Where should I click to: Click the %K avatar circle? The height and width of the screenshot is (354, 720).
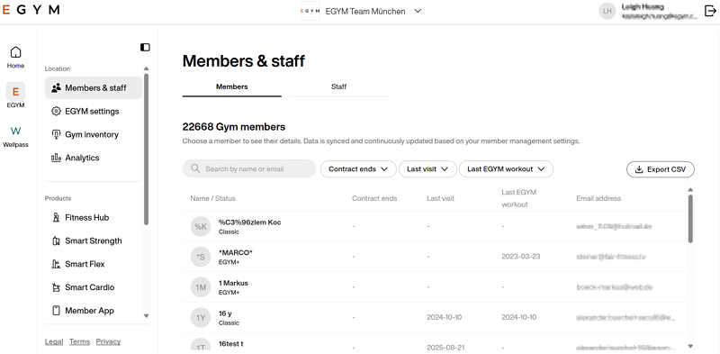201,227
